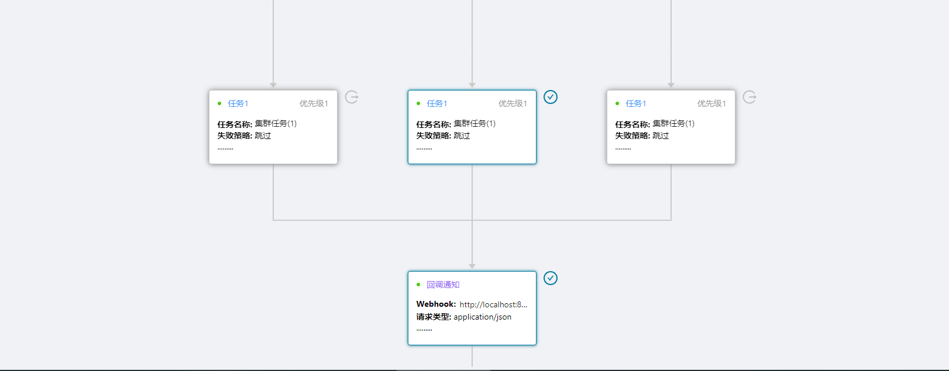Open the 任务1 title of the right node
Image resolution: width=949 pixels, height=371 pixels.
[636, 103]
